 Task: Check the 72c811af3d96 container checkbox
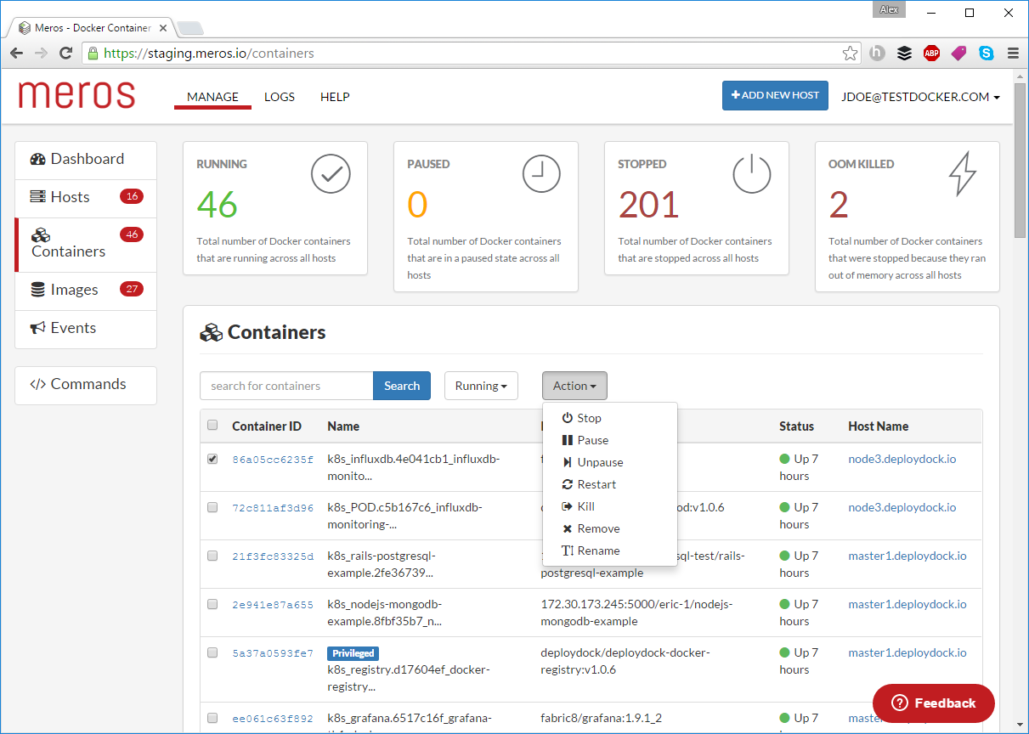(x=212, y=507)
